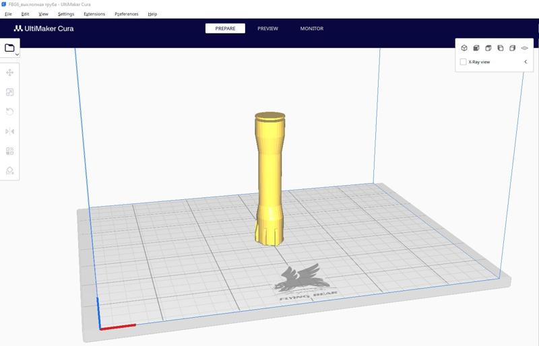Open the Settings menu
Screen dimensions: 539x346
(66, 14)
